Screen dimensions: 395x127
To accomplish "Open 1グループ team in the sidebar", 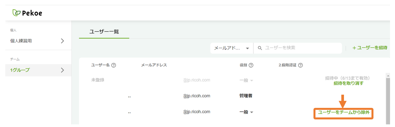I will (x=38, y=70).
